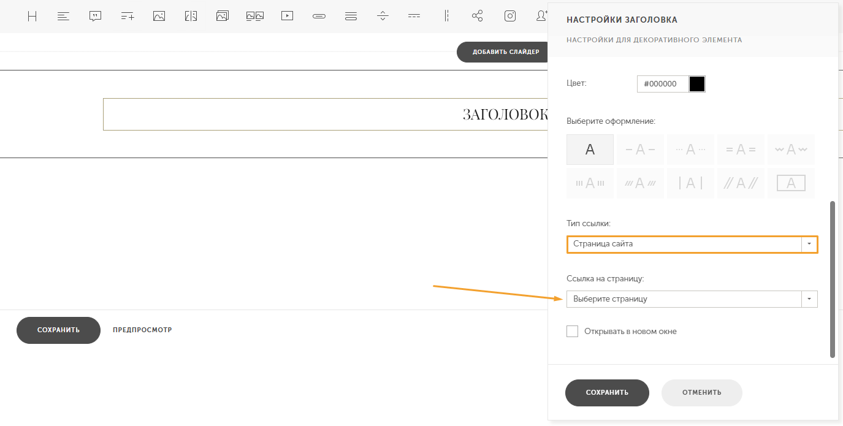Viewport: 843px width, 426px height.
Task: Select A with dotted sides decoration
Action: [x=690, y=150]
